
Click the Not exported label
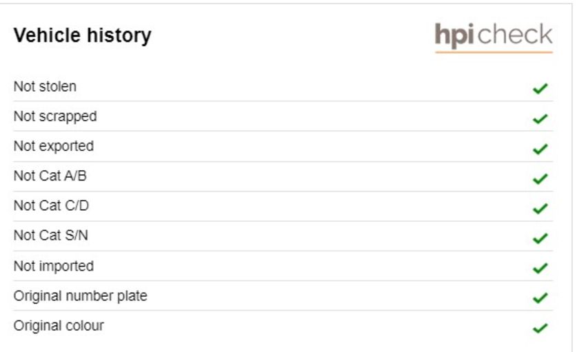(54, 146)
